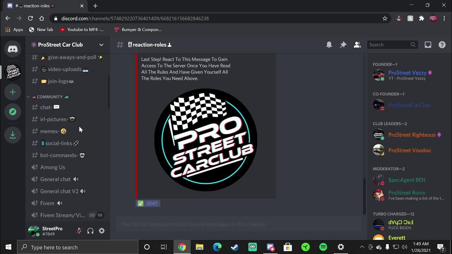Open the Discord inbox icon
Image resolution: width=452 pixels, height=254 pixels.
coord(428,45)
